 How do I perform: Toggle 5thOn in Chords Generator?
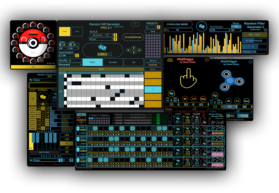[x=33, y=108]
